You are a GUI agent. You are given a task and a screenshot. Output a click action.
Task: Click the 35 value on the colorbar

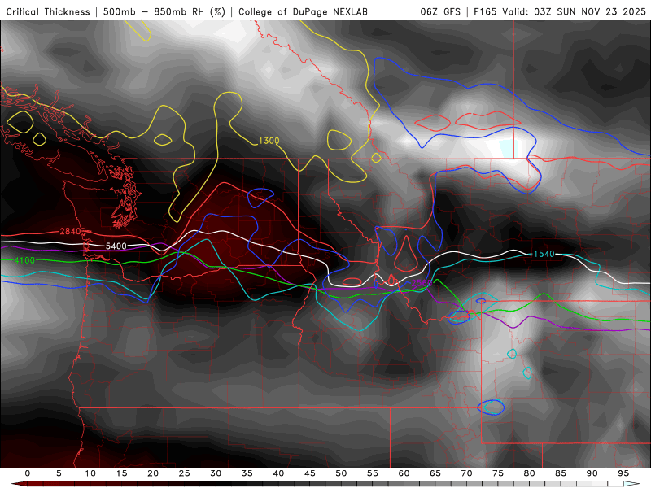pos(247,473)
